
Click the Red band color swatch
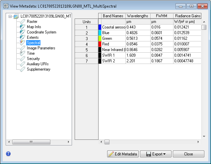[x=100, y=44]
